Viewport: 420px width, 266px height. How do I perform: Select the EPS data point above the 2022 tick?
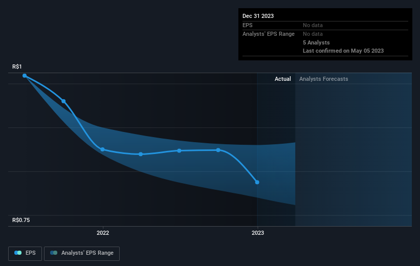click(x=103, y=149)
